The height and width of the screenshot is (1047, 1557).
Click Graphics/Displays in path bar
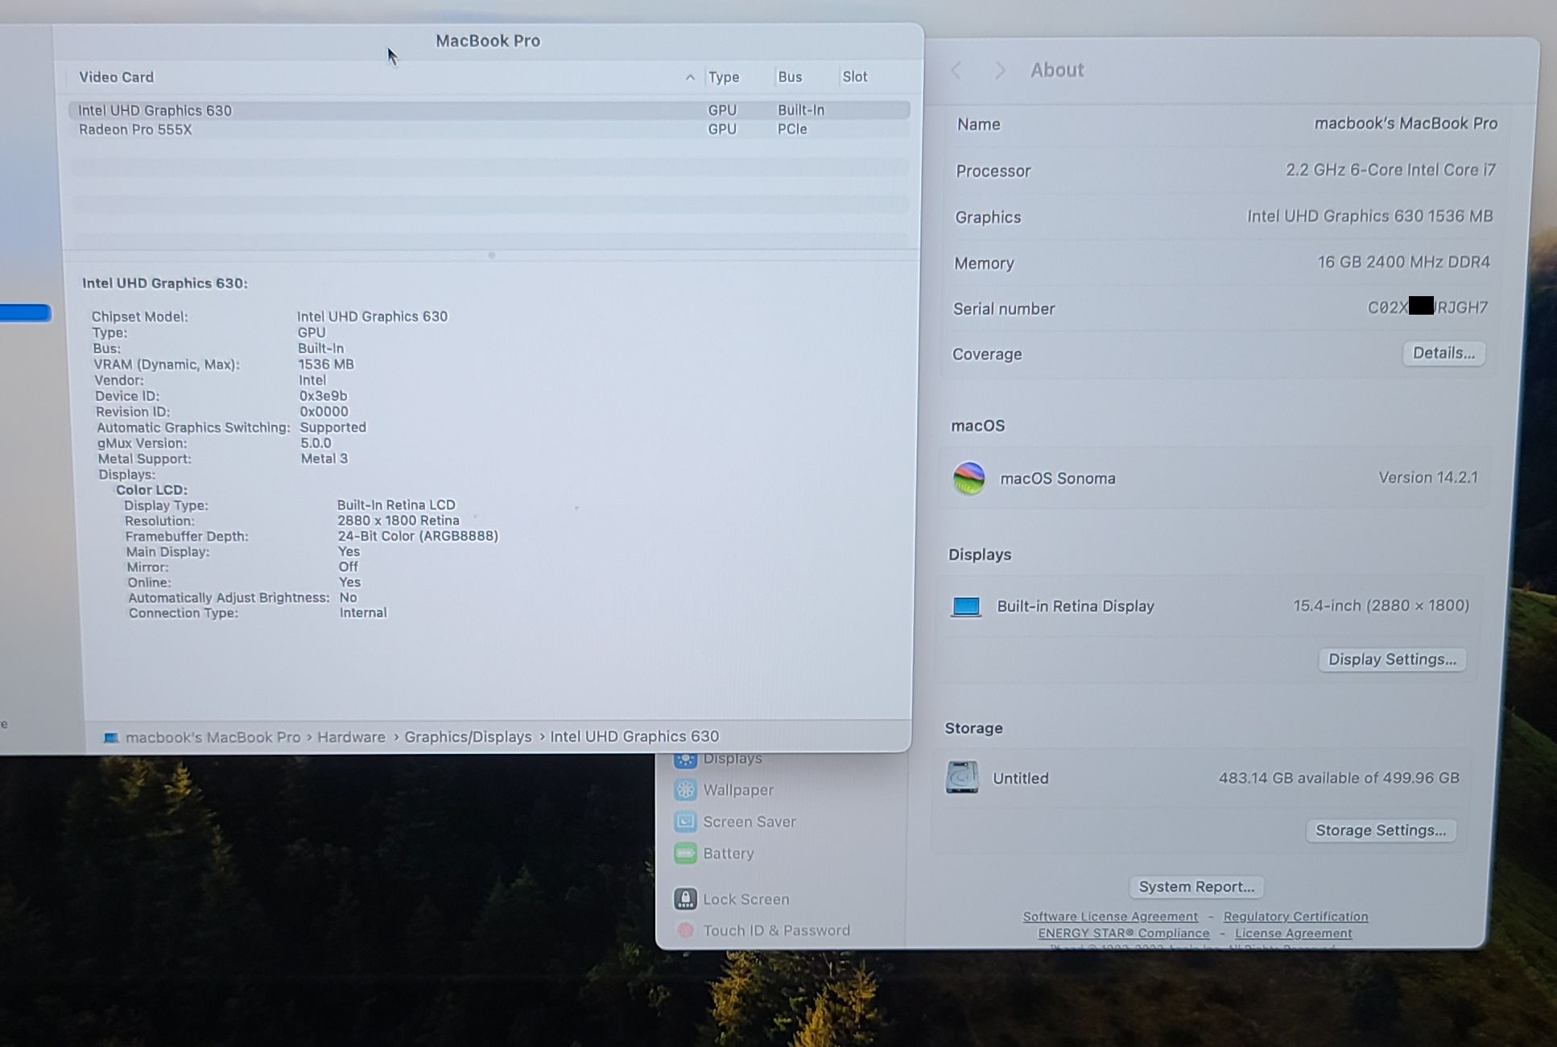468,736
